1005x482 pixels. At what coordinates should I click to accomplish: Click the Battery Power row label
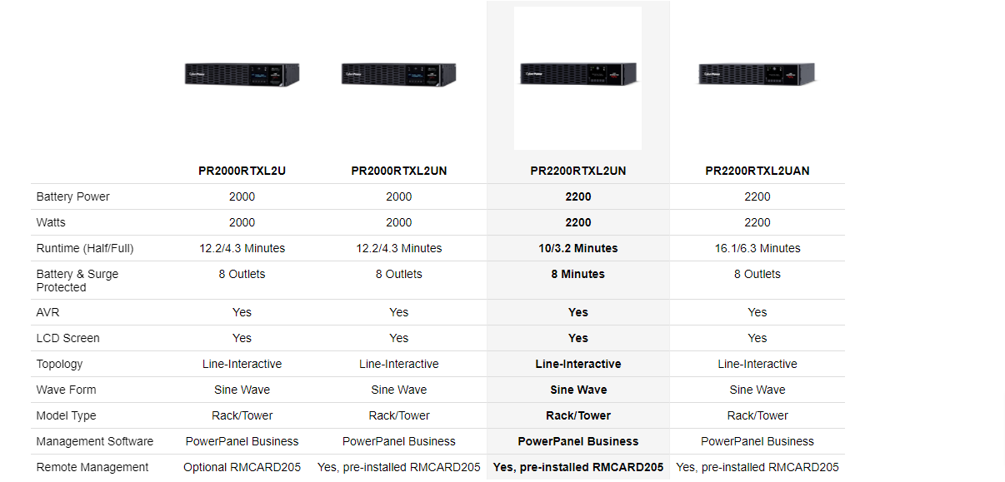pyautogui.click(x=73, y=196)
